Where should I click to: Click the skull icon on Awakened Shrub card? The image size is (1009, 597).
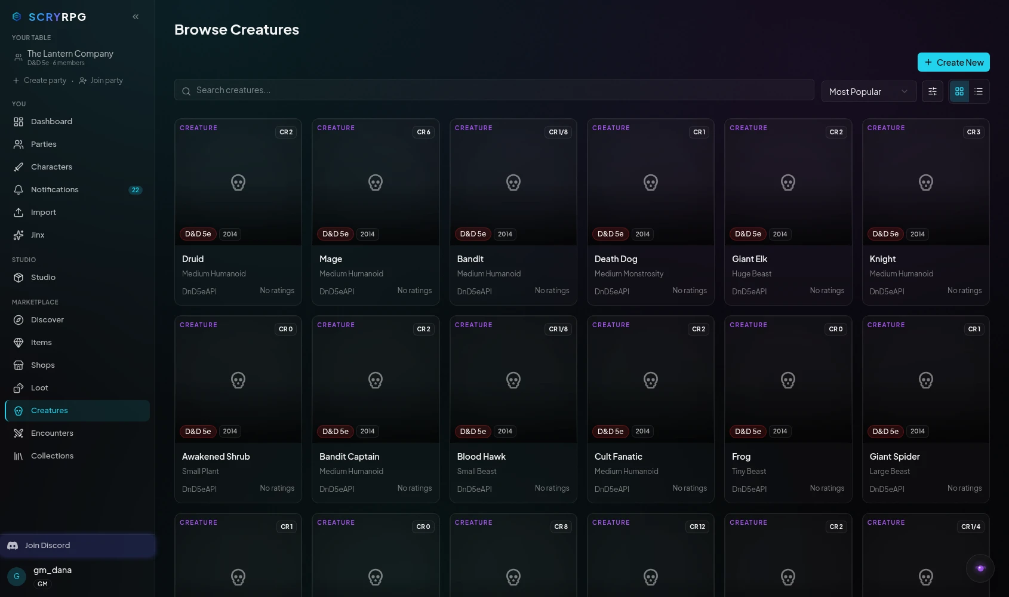pos(238,380)
